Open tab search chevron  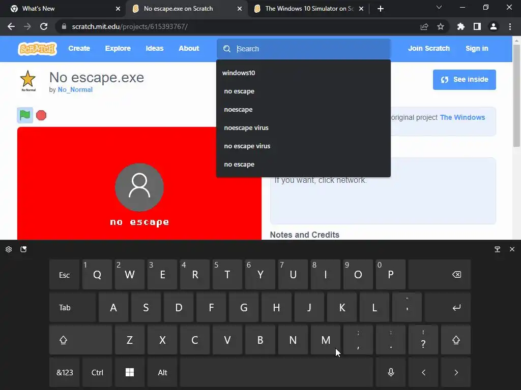(x=439, y=7)
